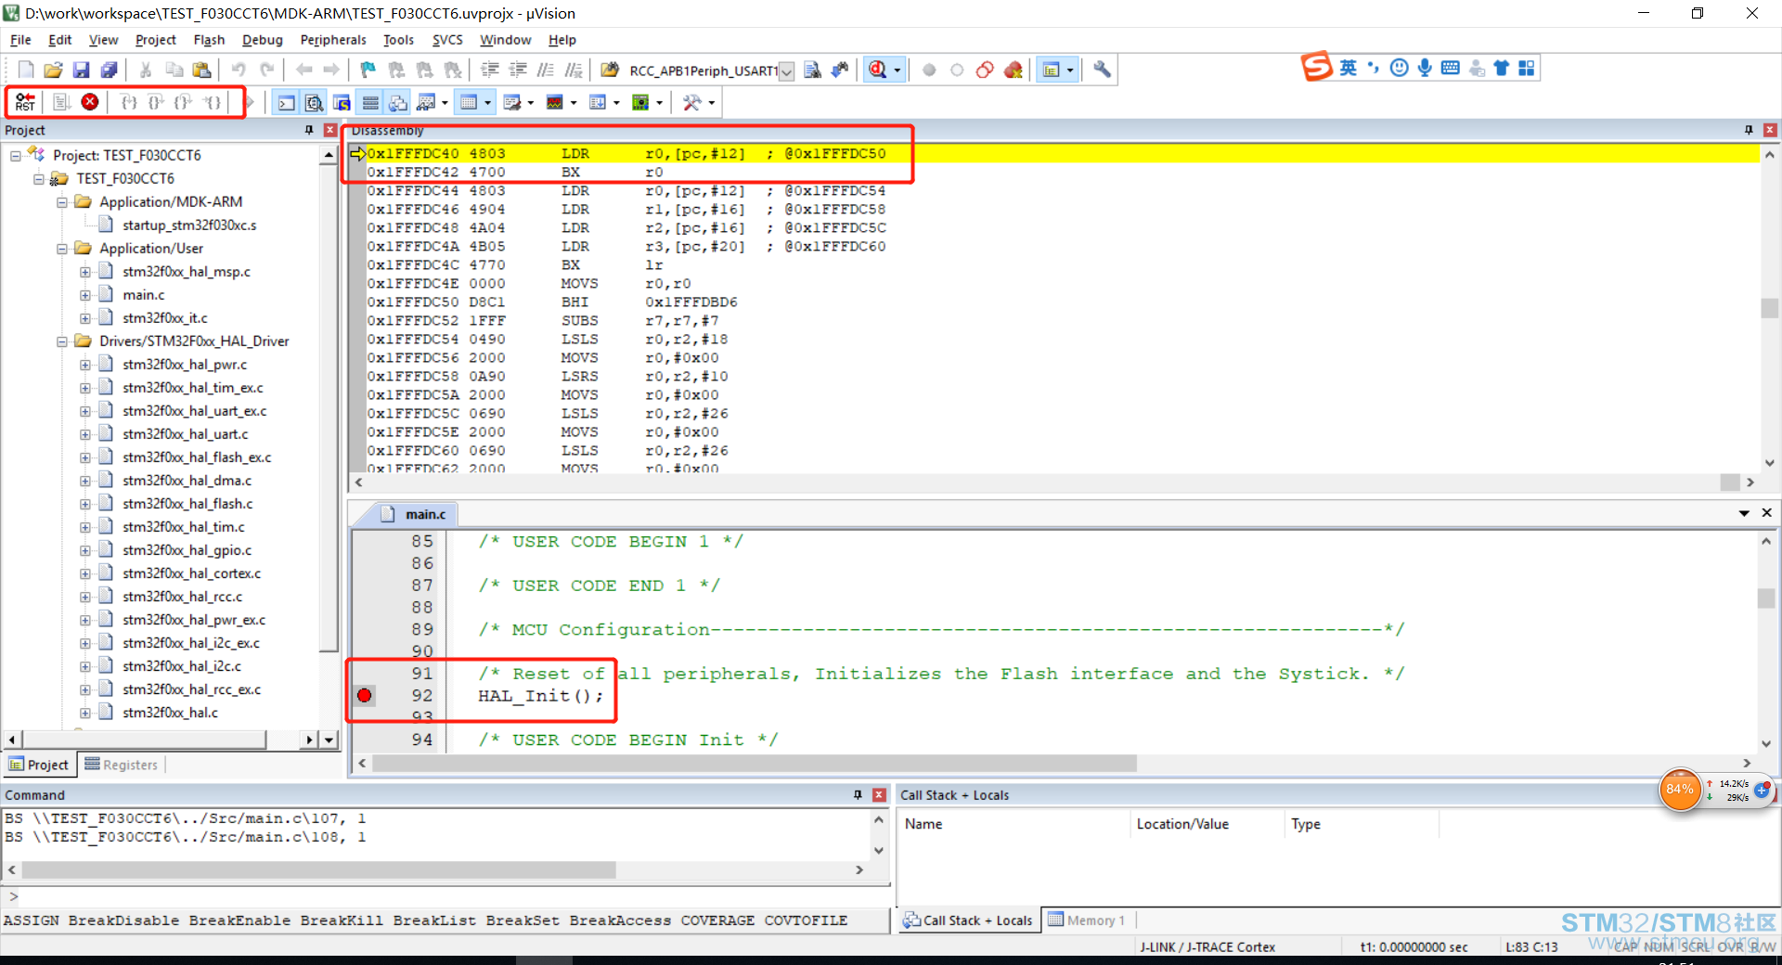
Task: Open the RCC_APB1Periph_USART1 find dropdown
Action: coord(786,71)
